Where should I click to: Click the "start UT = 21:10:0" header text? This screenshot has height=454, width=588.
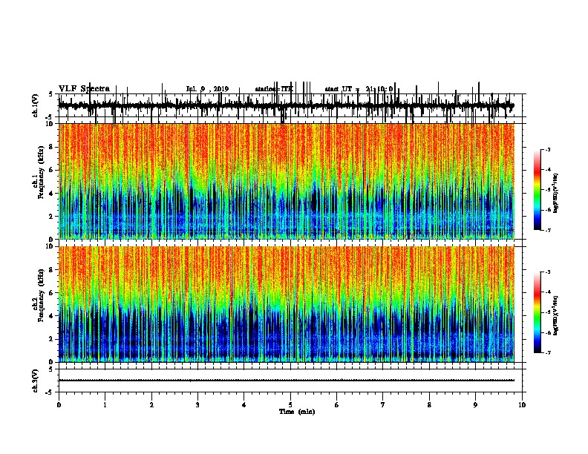[359, 89]
